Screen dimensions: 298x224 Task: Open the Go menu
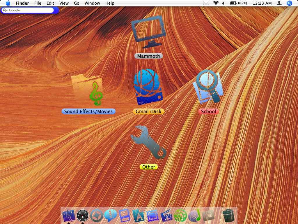pyautogui.click(x=77, y=3)
